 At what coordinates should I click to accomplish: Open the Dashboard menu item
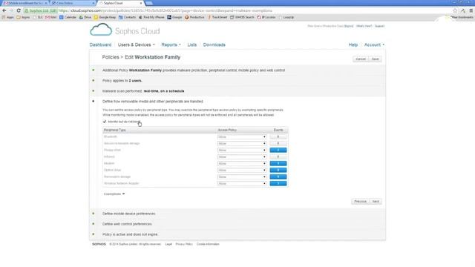[x=100, y=44]
